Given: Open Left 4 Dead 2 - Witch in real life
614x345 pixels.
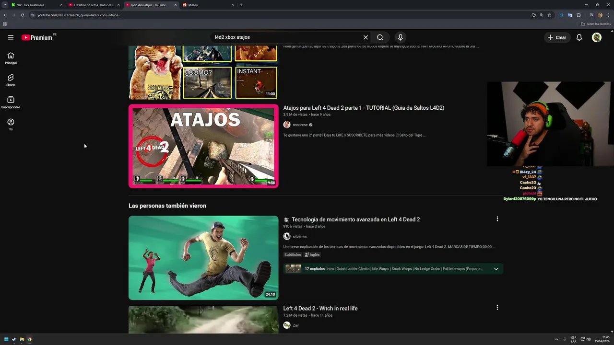Looking at the screenshot, I should tap(320, 308).
